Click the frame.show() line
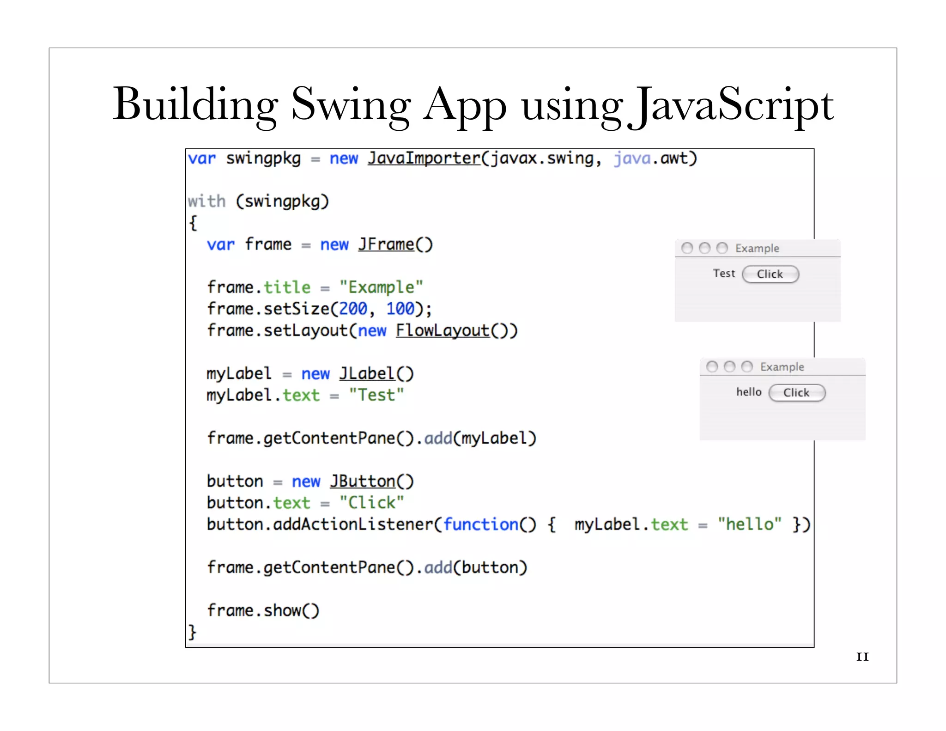This screenshot has height=731, width=946. point(263,610)
